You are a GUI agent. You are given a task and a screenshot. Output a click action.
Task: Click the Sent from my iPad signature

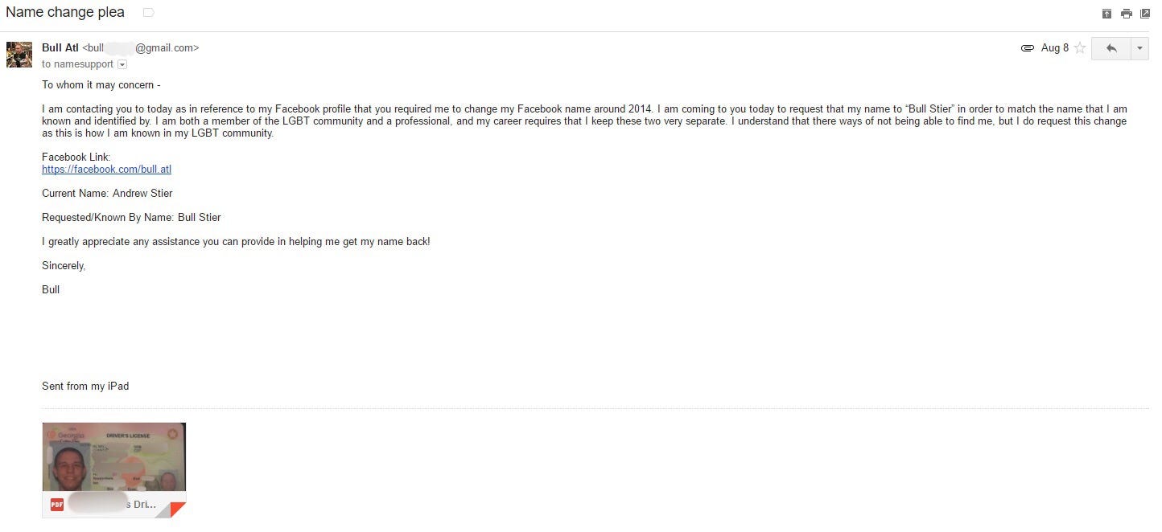point(85,387)
